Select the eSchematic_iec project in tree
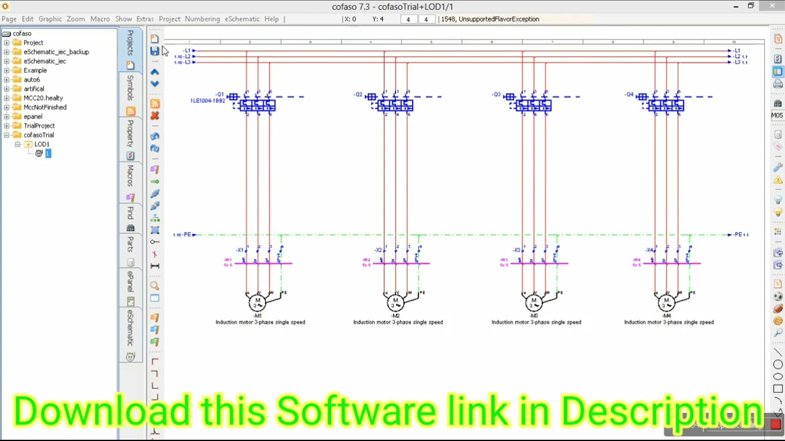 (45, 61)
